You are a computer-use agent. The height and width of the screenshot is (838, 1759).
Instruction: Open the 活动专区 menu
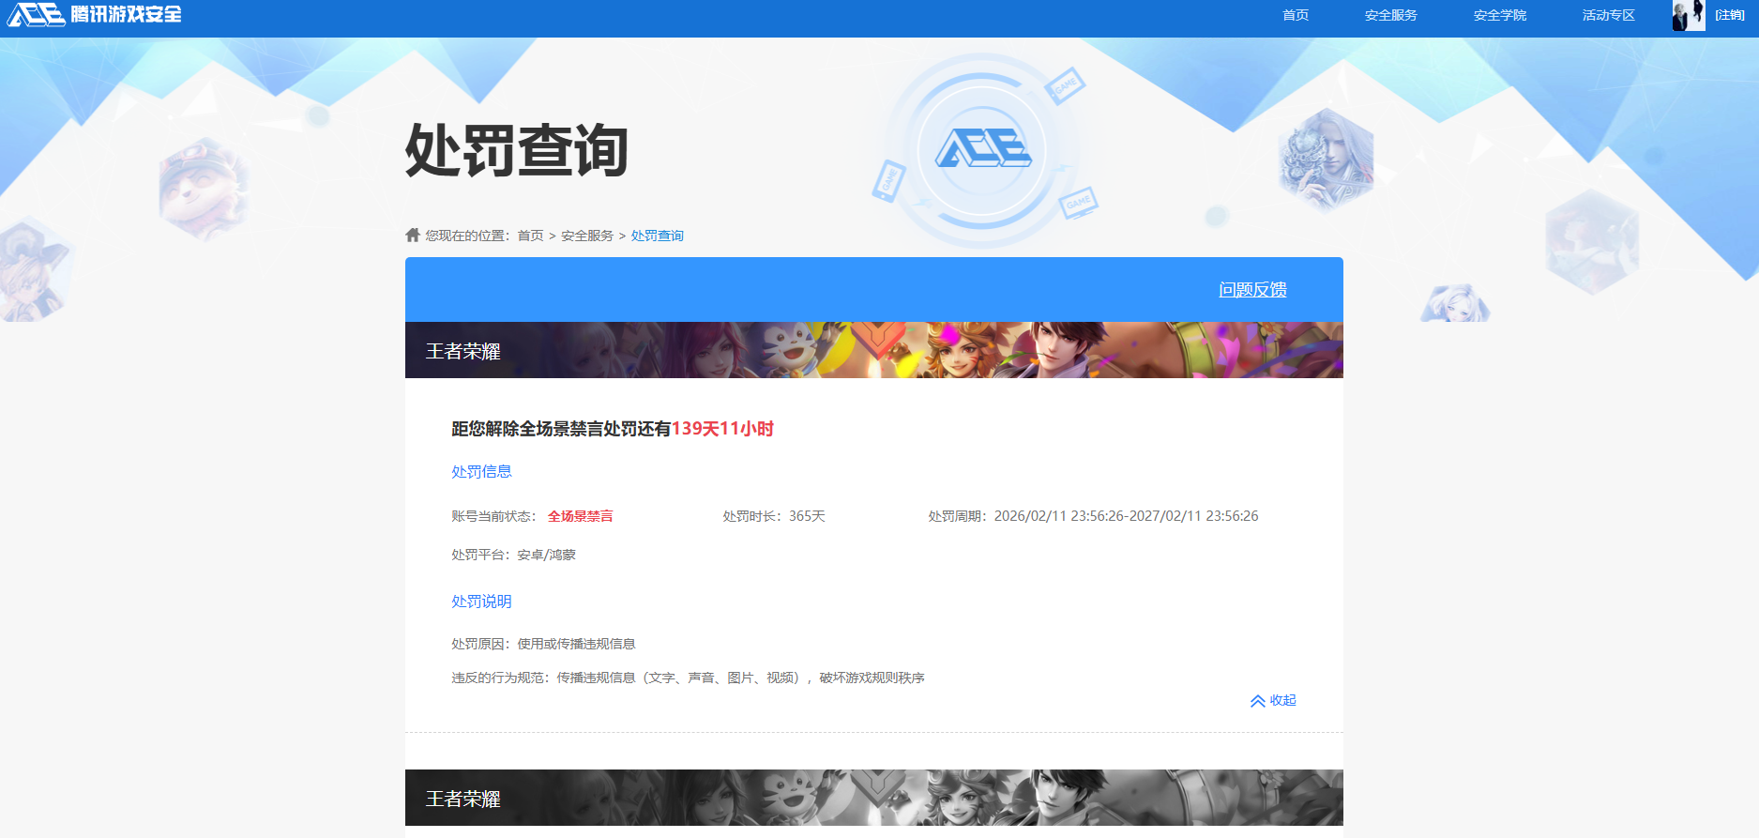coord(1608,15)
